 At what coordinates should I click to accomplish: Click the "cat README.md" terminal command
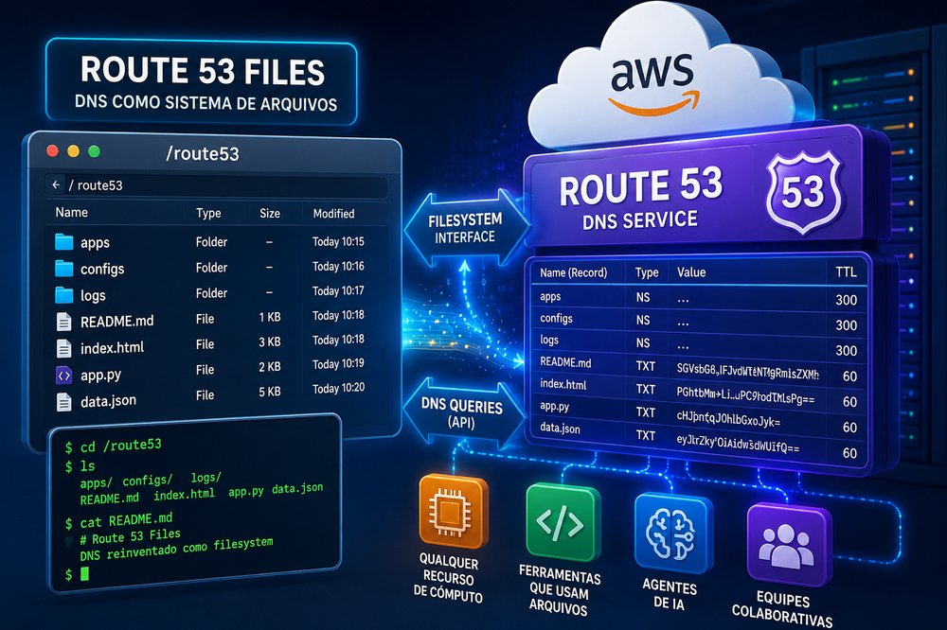pos(126,520)
